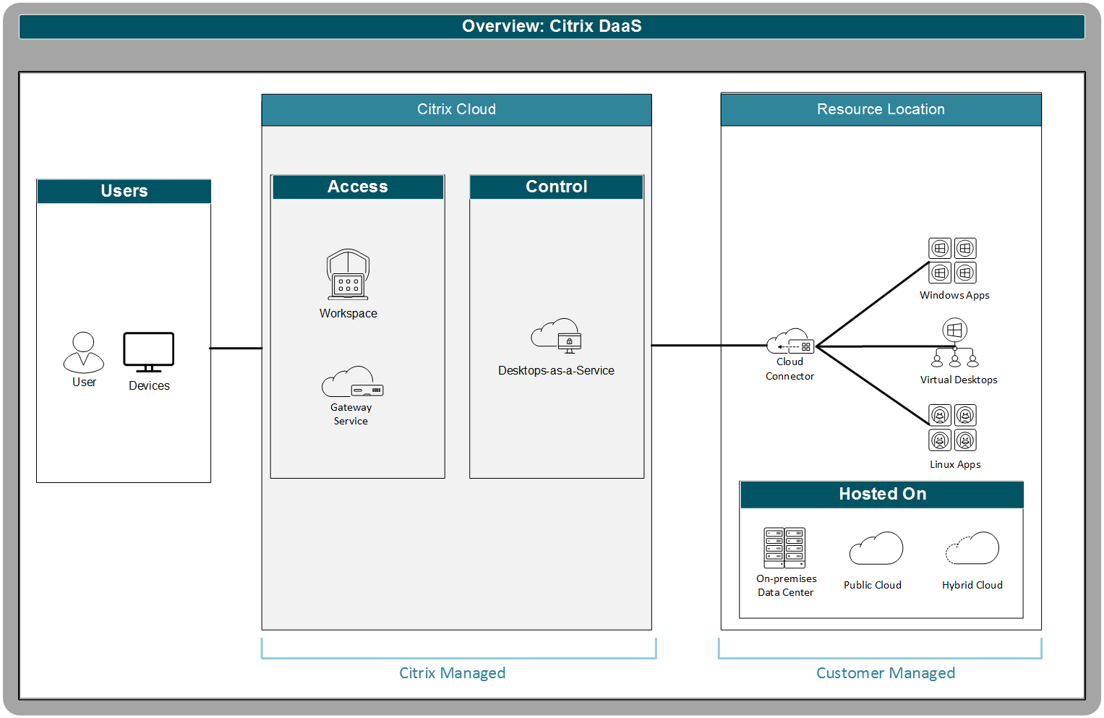Click the Hosted On header
The height and width of the screenshot is (718, 1104).
pos(882,495)
